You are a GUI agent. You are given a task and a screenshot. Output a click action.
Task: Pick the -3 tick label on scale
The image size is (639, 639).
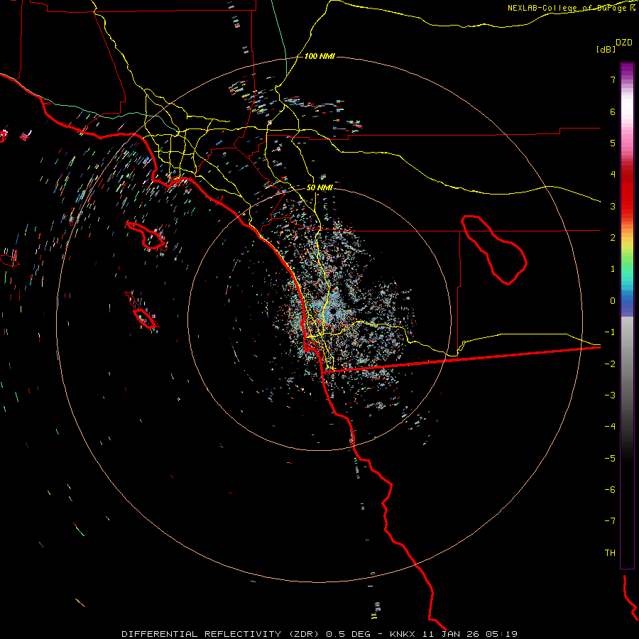(x=610, y=395)
